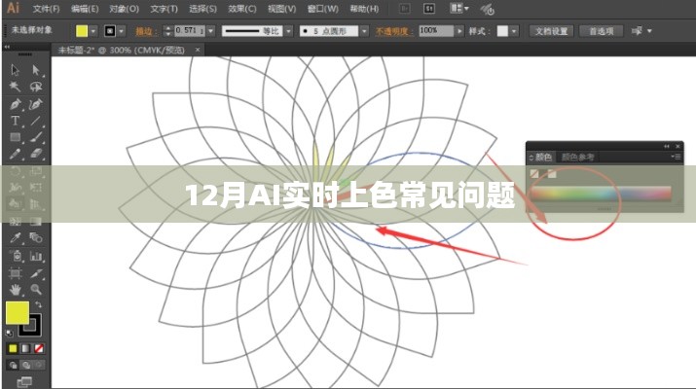
Task: Select the Eyedropper tool
Action: click(x=16, y=237)
